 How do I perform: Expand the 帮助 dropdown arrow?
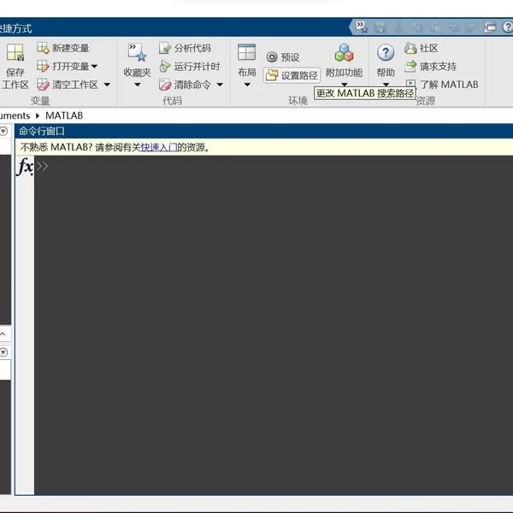tap(386, 85)
